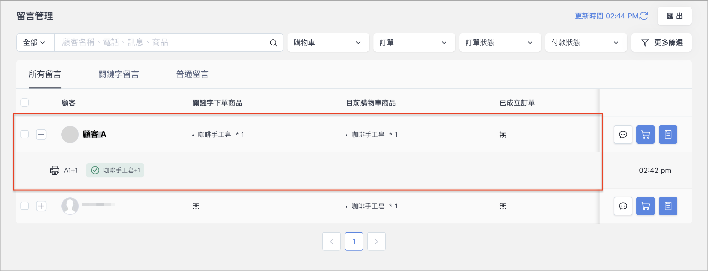The image size is (708, 271).
Task: Check the checkbox for 顧客 A
Action: [25, 134]
